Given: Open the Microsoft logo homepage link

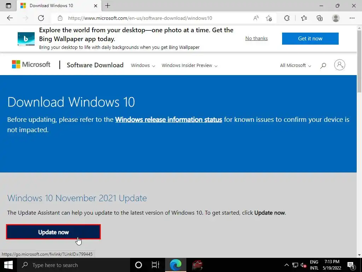Looking at the screenshot, I should coord(31,64).
